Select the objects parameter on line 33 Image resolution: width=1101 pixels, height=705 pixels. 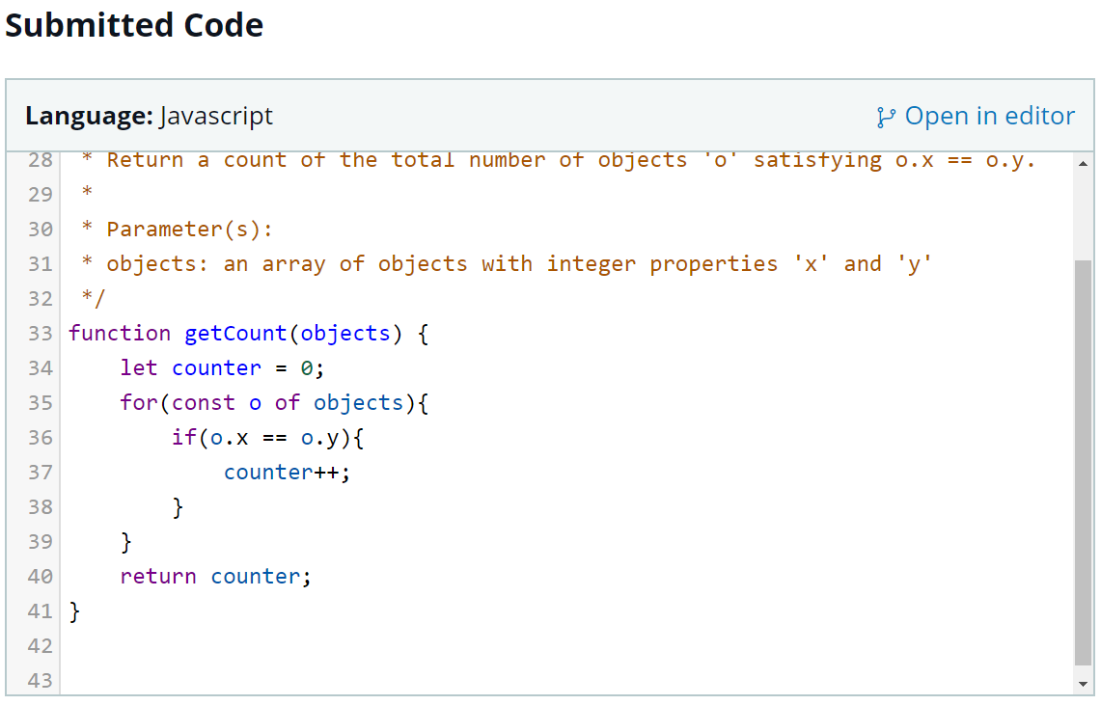point(344,333)
